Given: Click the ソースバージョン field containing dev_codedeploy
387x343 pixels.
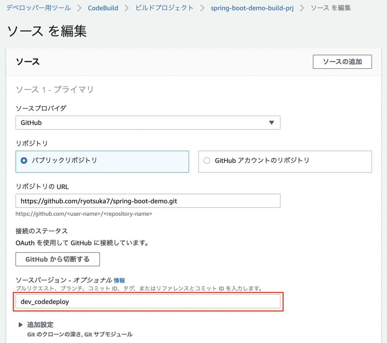Looking at the screenshot, I should tap(148, 301).
